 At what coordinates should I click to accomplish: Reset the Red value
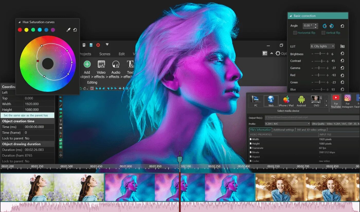(x=342, y=75)
